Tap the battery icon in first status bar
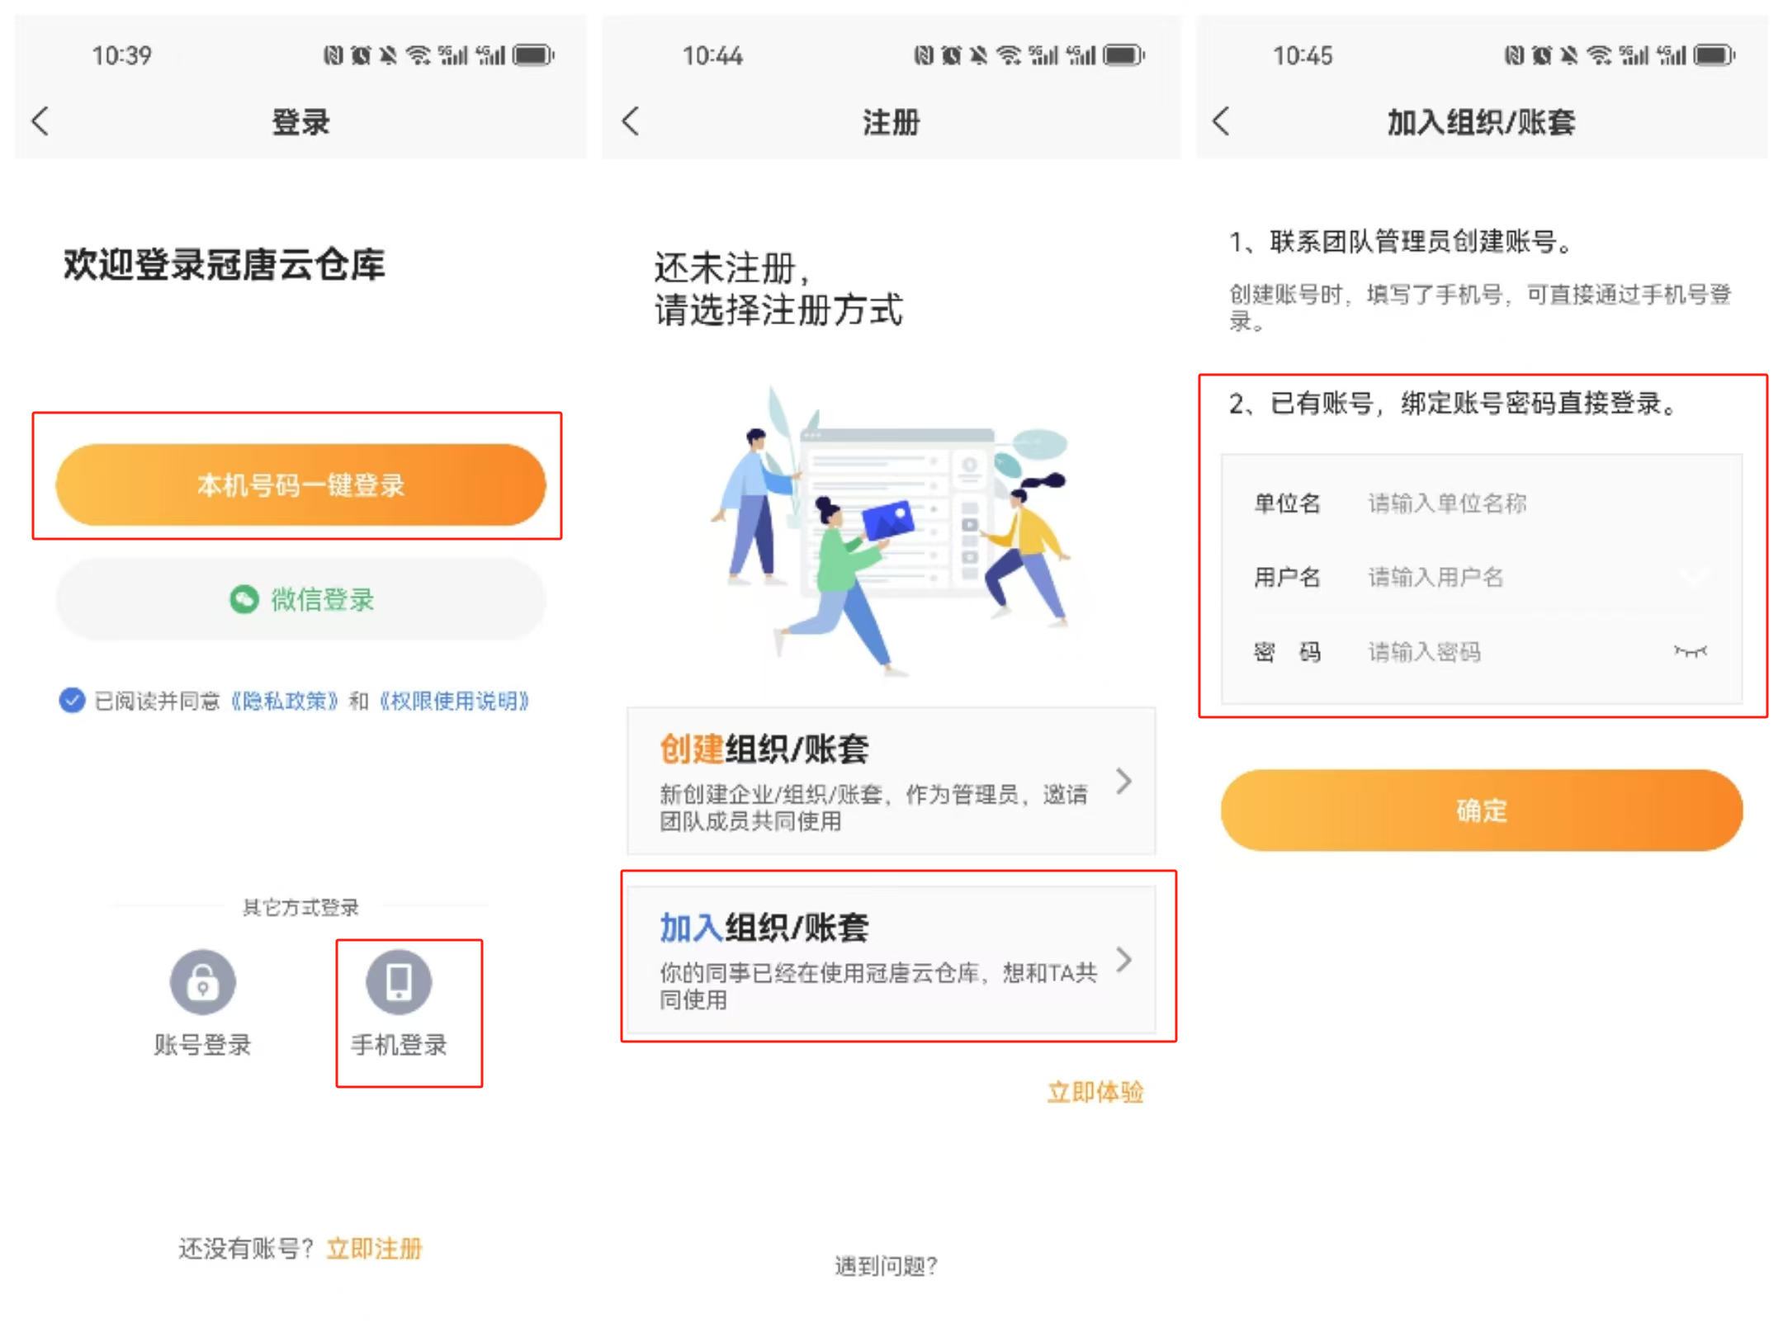The height and width of the screenshot is (1337, 1783). (x=532, y=55)
